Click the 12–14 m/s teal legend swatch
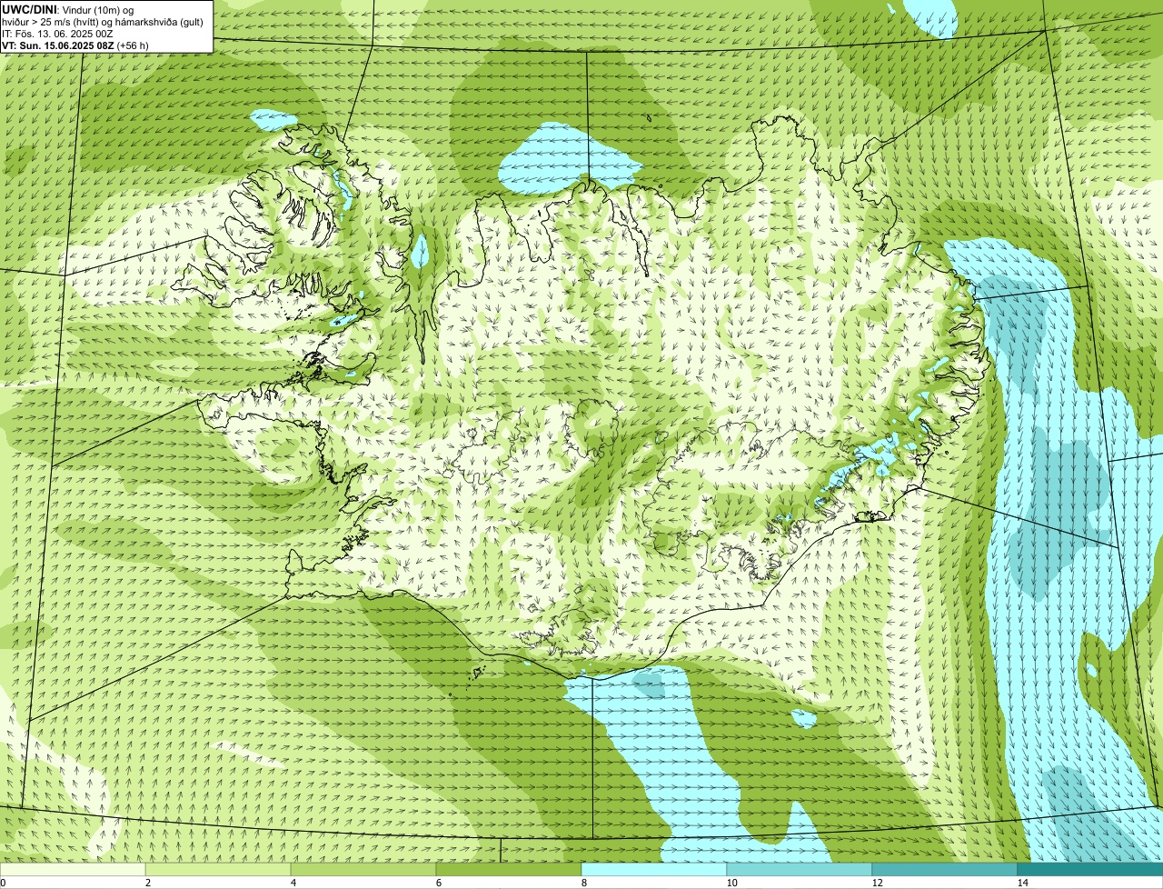The image size is (1163, 889). (945, 869)
